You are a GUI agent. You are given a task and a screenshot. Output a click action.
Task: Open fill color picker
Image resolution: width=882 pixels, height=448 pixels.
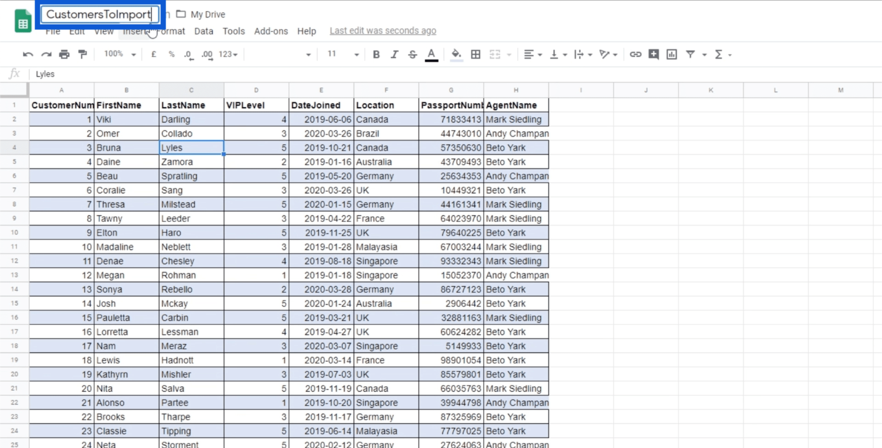coord(456,55)
